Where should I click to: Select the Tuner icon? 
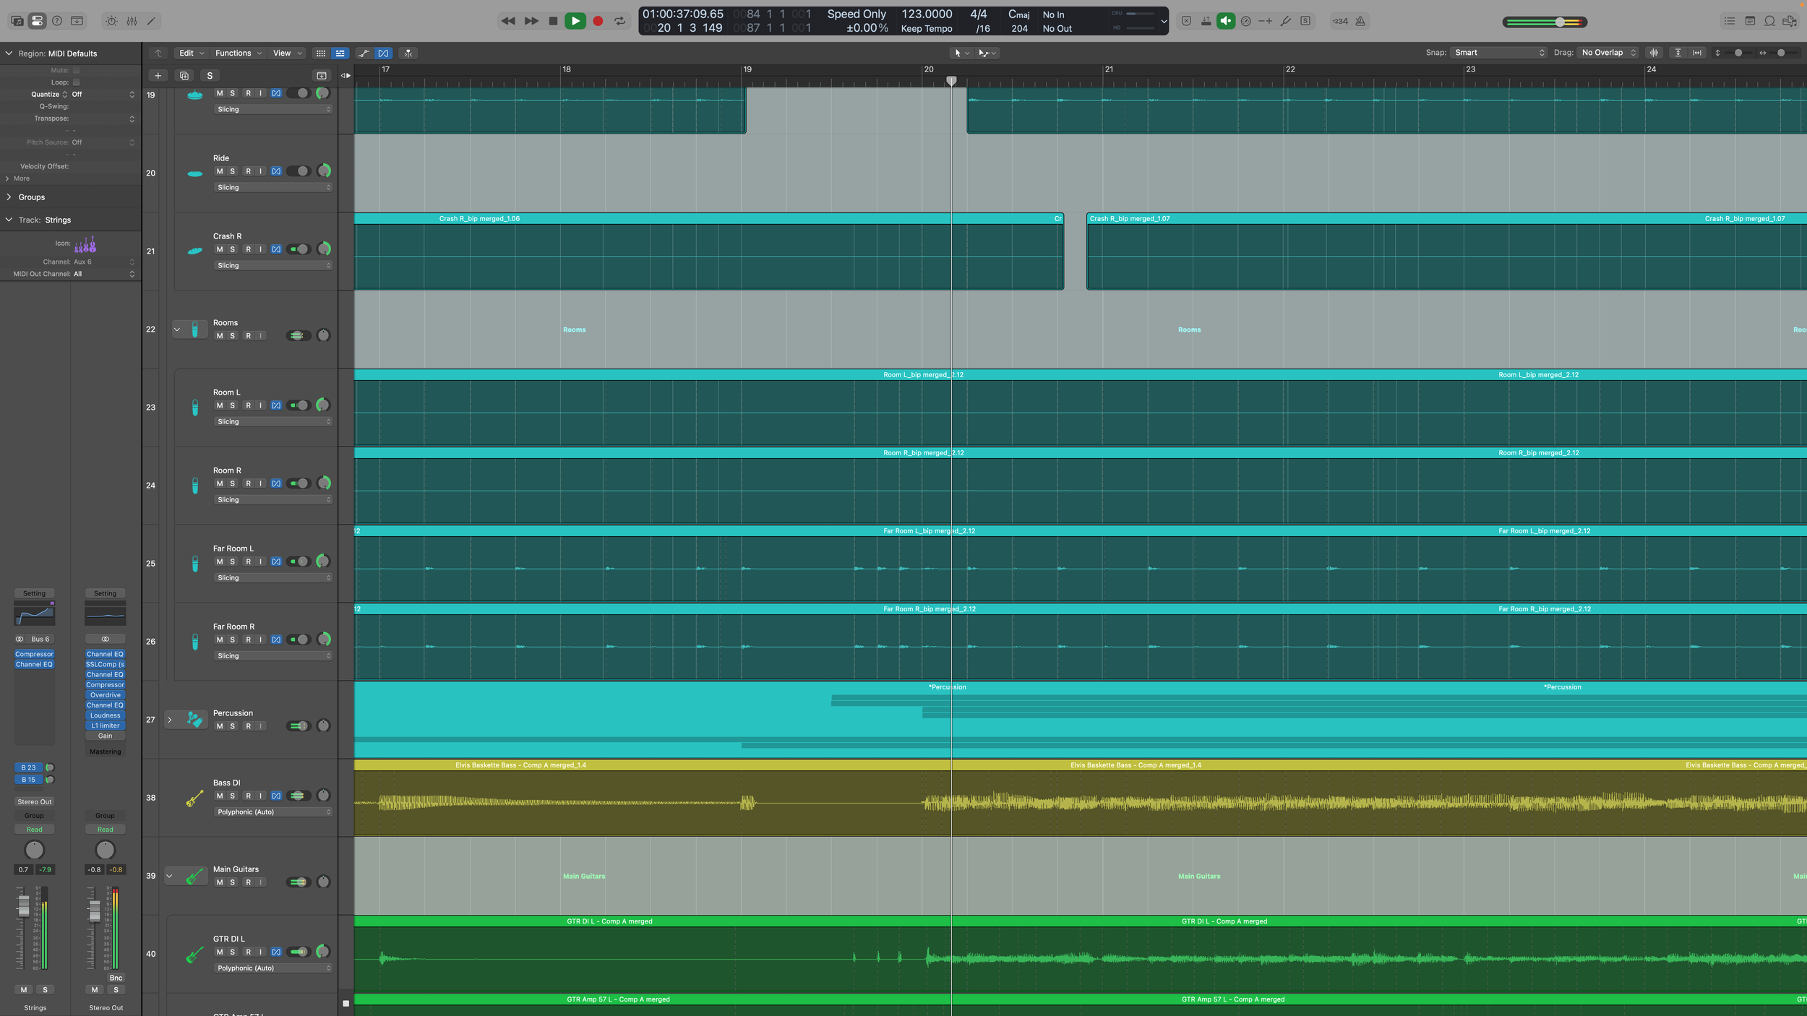1285,21
